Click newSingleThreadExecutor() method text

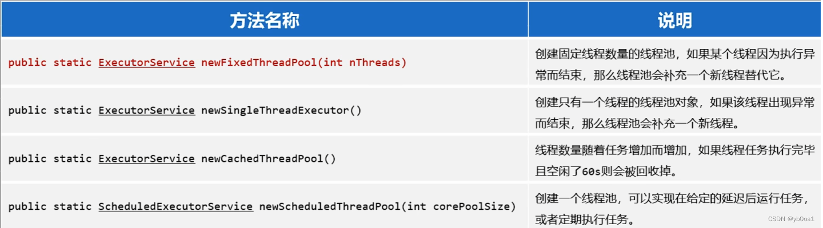tap(282, 110)
